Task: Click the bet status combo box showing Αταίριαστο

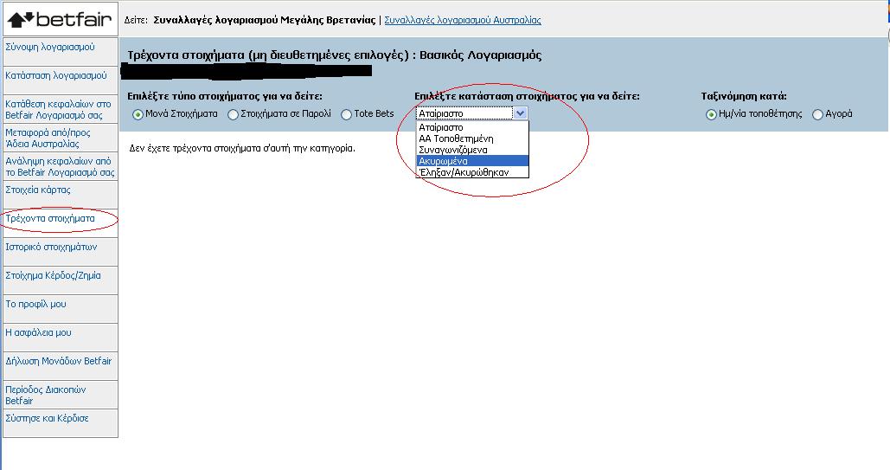Action: coord(472,113)
